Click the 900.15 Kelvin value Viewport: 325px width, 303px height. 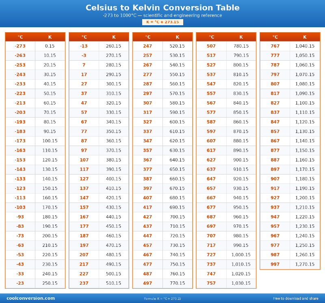[241, 160]
